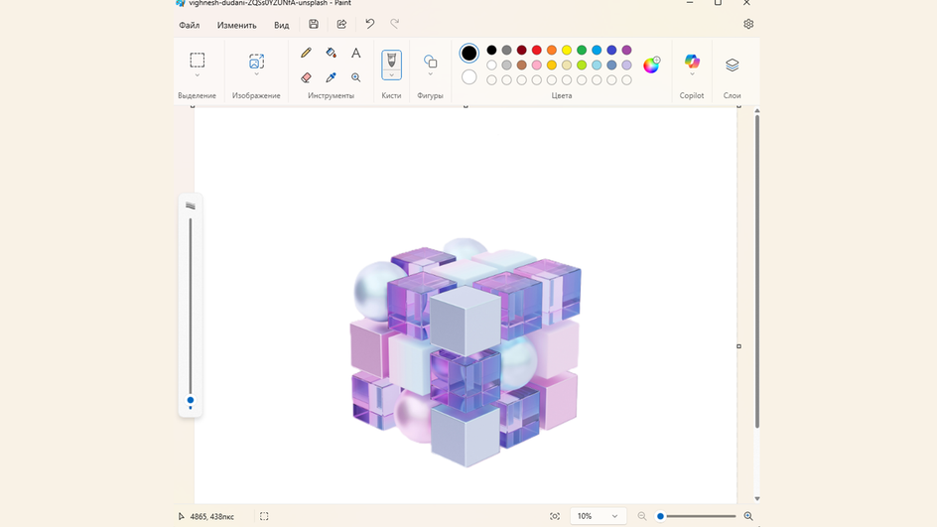Undo the last action
The image size is (937, 527).
pos(370,24)
